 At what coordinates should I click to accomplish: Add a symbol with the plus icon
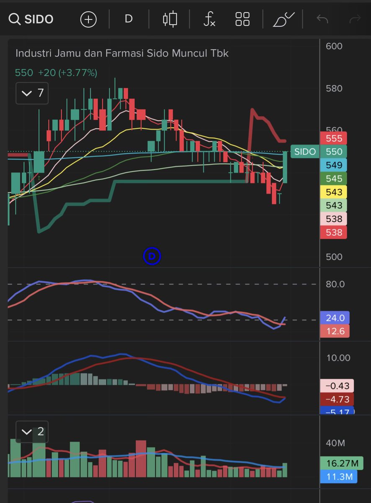click(x=88, y=19)
